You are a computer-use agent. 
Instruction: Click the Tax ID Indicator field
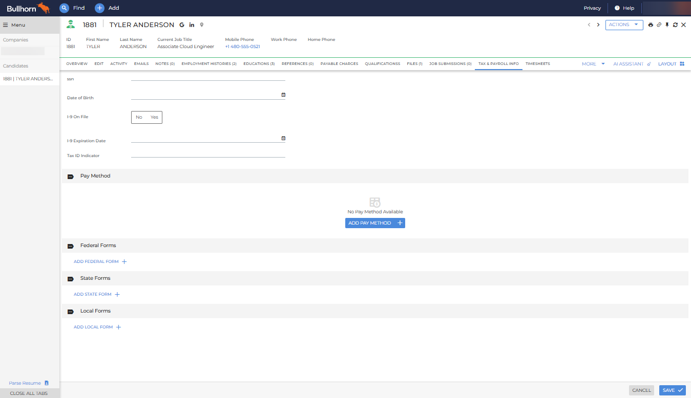pyautogui.click(x=207, y=153)
